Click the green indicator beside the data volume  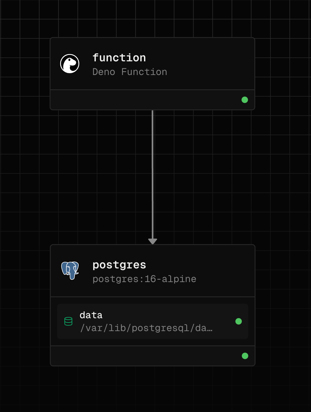238,321
